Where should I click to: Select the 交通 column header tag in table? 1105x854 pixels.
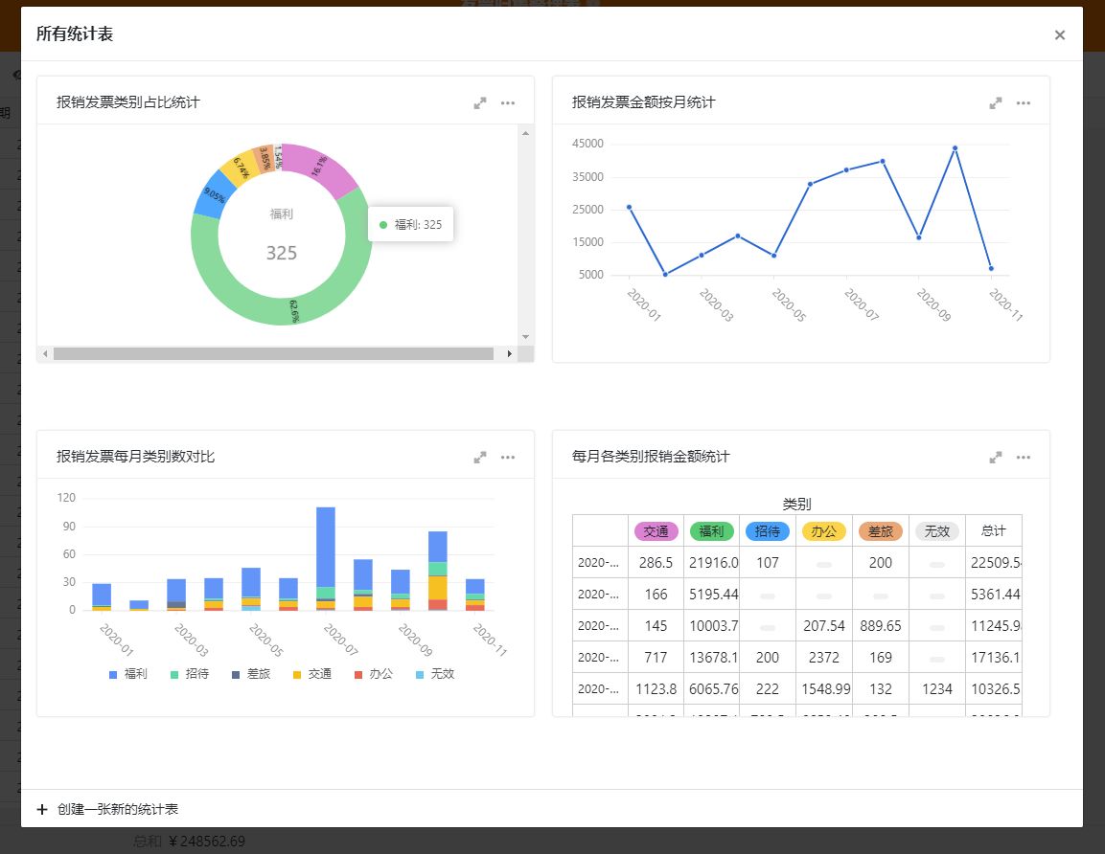(x=656, y=531)
